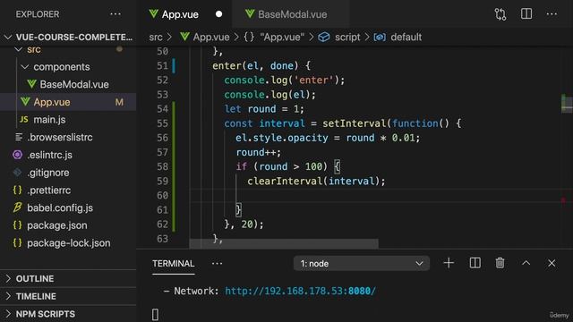573x322 pixels.
Task: Open Explorer more actions ellipsis
Action: click(x=115, y=14)
